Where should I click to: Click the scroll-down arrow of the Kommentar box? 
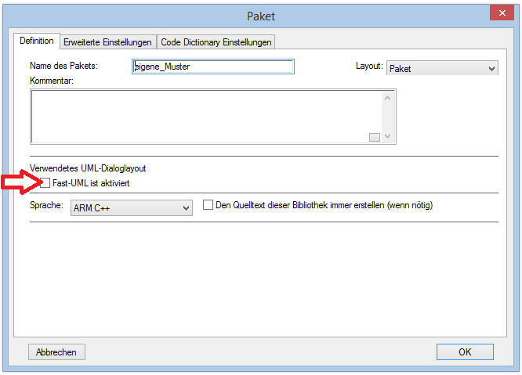click(387, 136)
